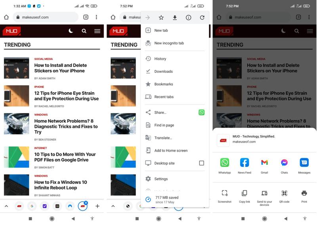Open tab switcher in left phone
The image size is (317, 225).
click(x=86, y=17)
